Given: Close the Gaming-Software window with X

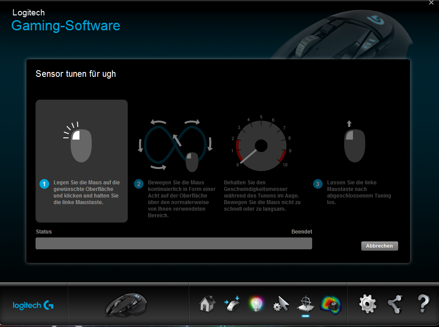Looking at the screenshot, I should click(x=431, y=3).
